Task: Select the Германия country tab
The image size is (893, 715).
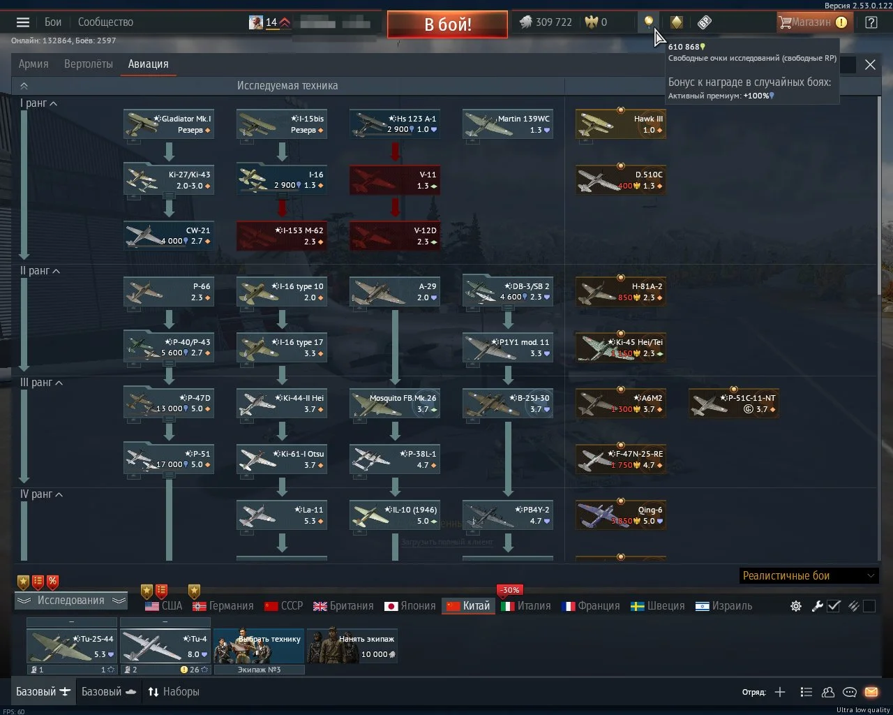Action: point(223,606)
